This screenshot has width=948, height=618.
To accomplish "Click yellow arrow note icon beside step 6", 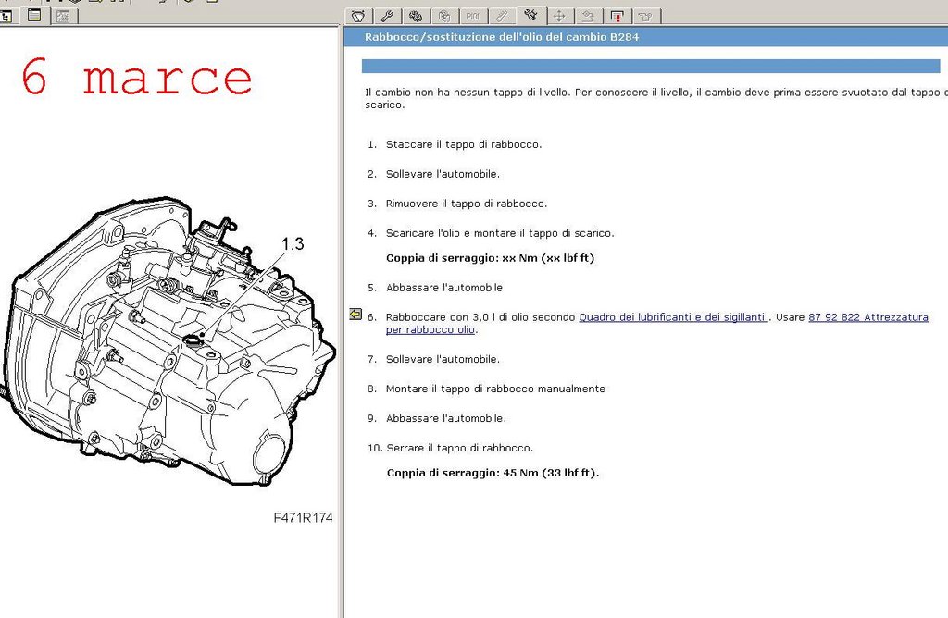I will coord(355,315).
